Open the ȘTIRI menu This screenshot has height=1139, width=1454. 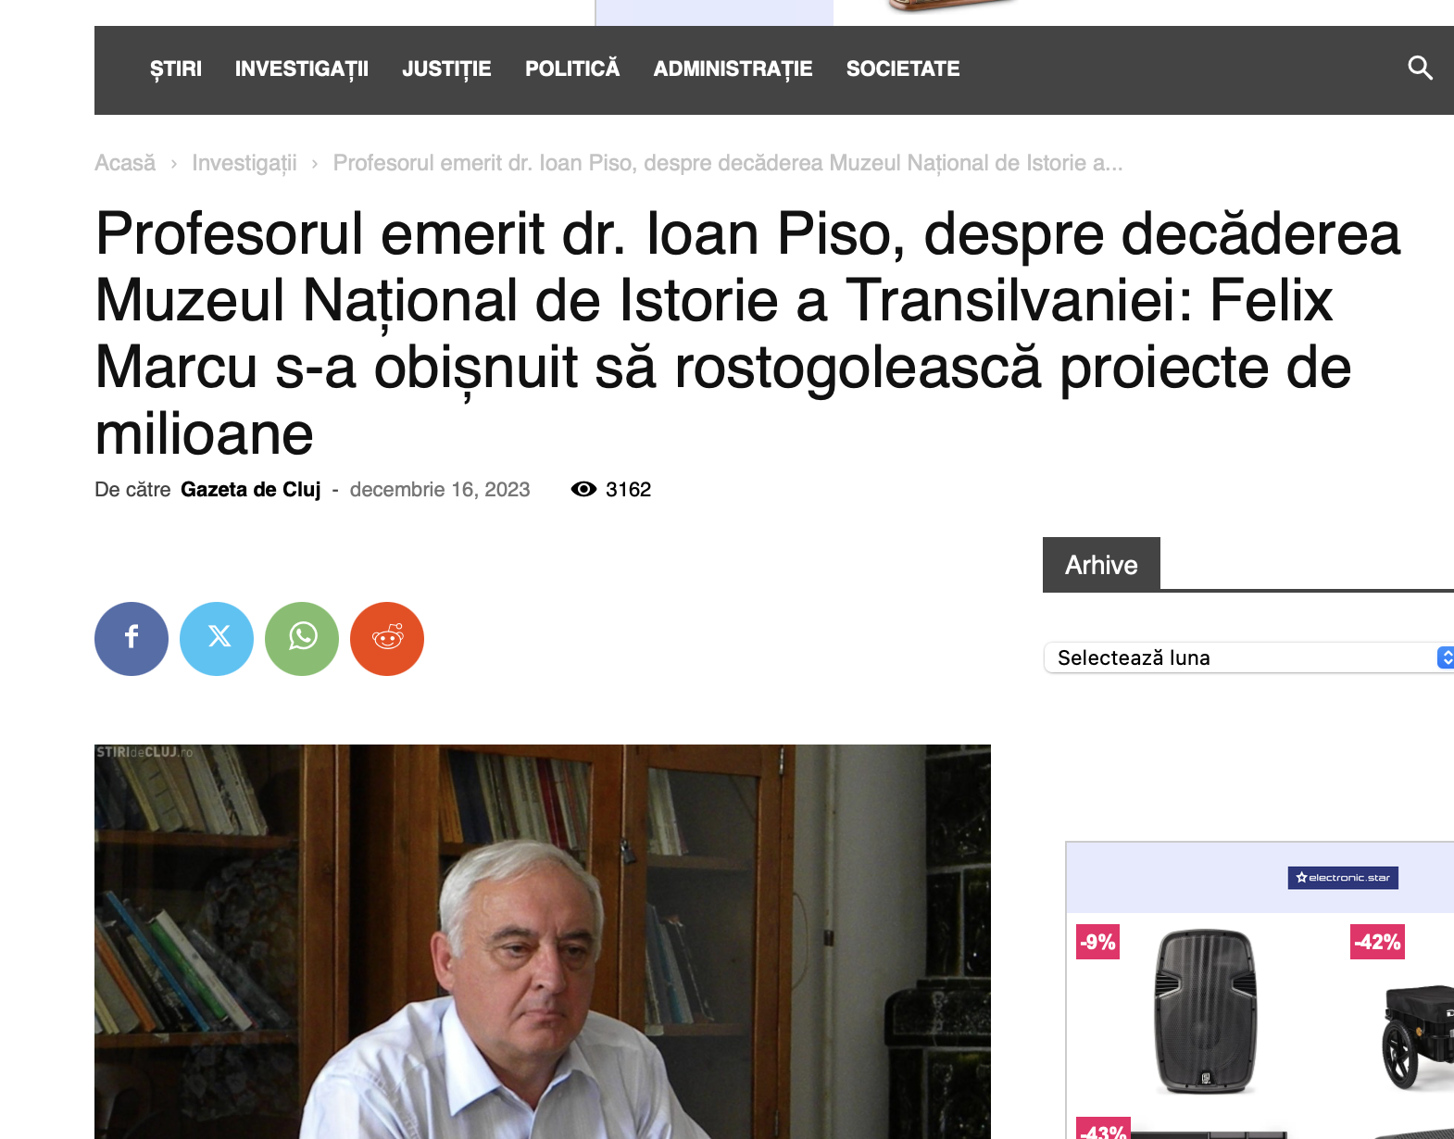[176, 69]
